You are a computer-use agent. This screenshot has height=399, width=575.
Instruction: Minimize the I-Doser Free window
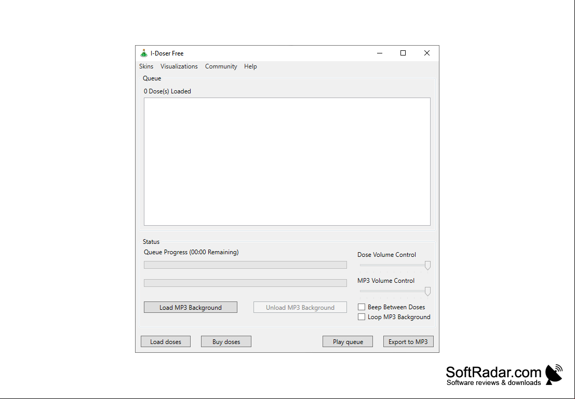coord(380,53)
